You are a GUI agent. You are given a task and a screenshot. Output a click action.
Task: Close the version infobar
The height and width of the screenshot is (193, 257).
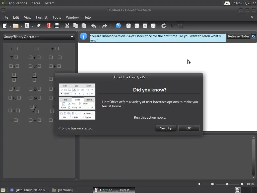tap(253, 36)
